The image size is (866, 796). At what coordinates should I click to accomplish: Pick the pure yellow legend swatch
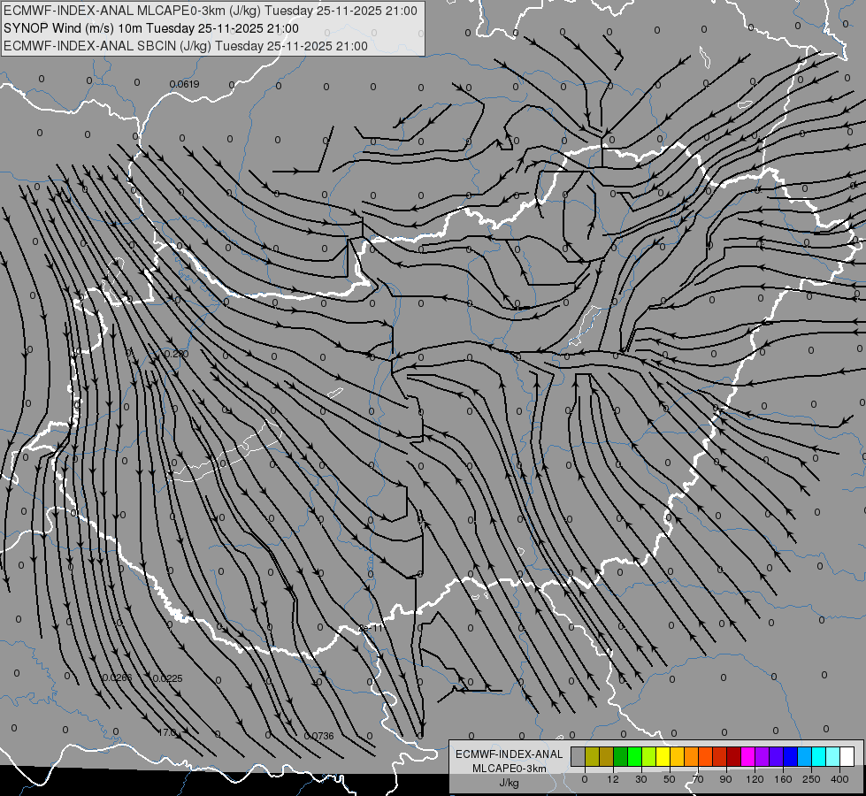pyautogui.click(x=663, y=756)
